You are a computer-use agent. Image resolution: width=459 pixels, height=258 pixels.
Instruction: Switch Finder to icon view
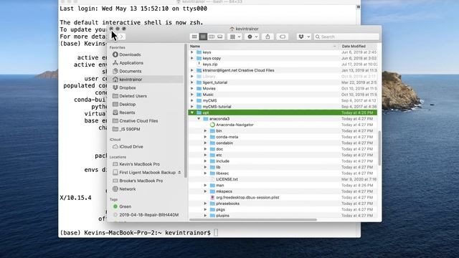[194, 37]
